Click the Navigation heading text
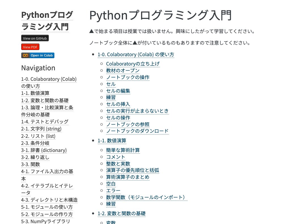Image resolution: width=285 pixels, height=224 pixels. [38, 68]
